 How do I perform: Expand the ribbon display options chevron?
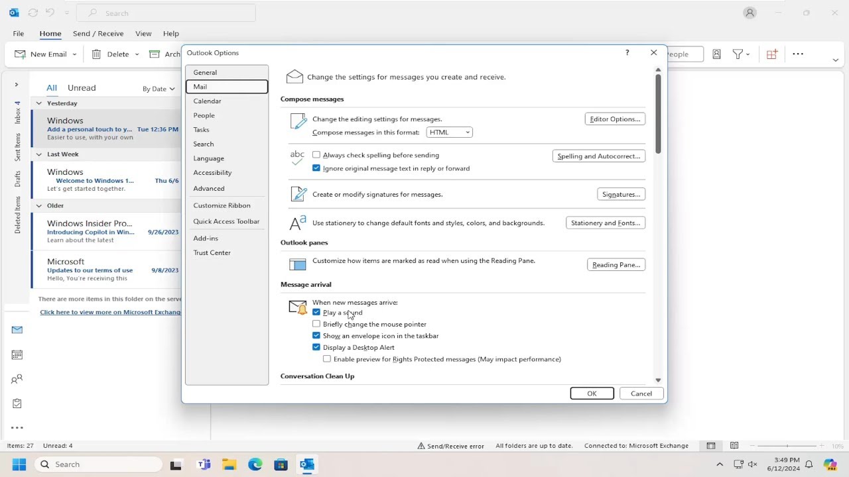[x=835, y=60]
